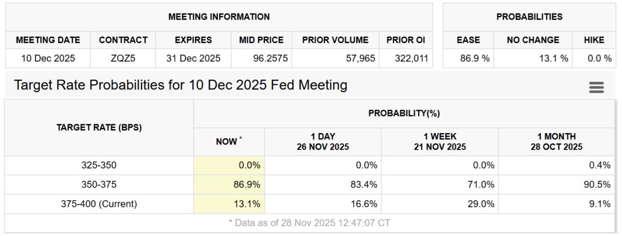Viewport: 622px width, 236px height.
Task: Select the 1 WEEK 21 NOV 2025 header
Action: click(x=440, y=141)
